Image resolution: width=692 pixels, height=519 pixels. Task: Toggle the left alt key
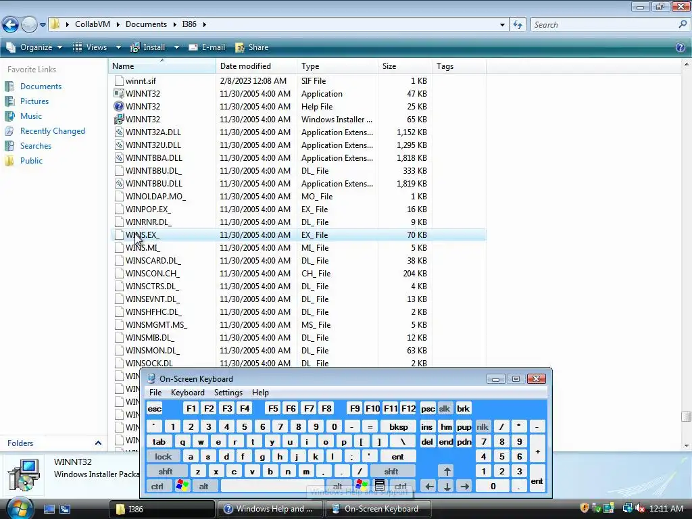[x=203, y=487]
